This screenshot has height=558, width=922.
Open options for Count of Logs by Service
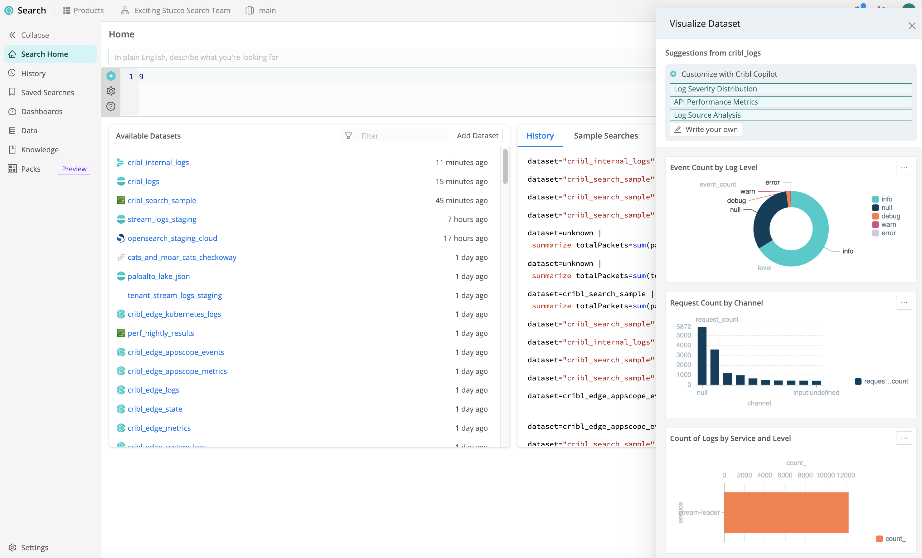pos(904,438)
